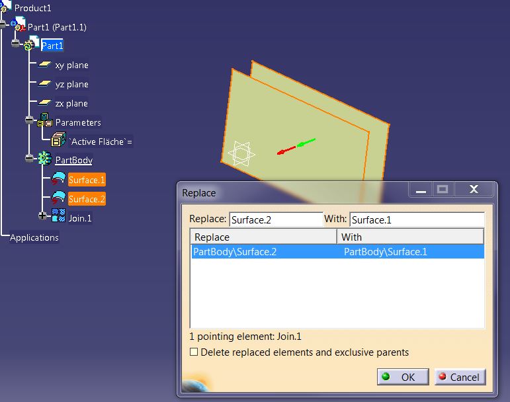The width and height of the screenshot is (510, 402).
Task: Click the Replace column header
Action: coord(263,237)
